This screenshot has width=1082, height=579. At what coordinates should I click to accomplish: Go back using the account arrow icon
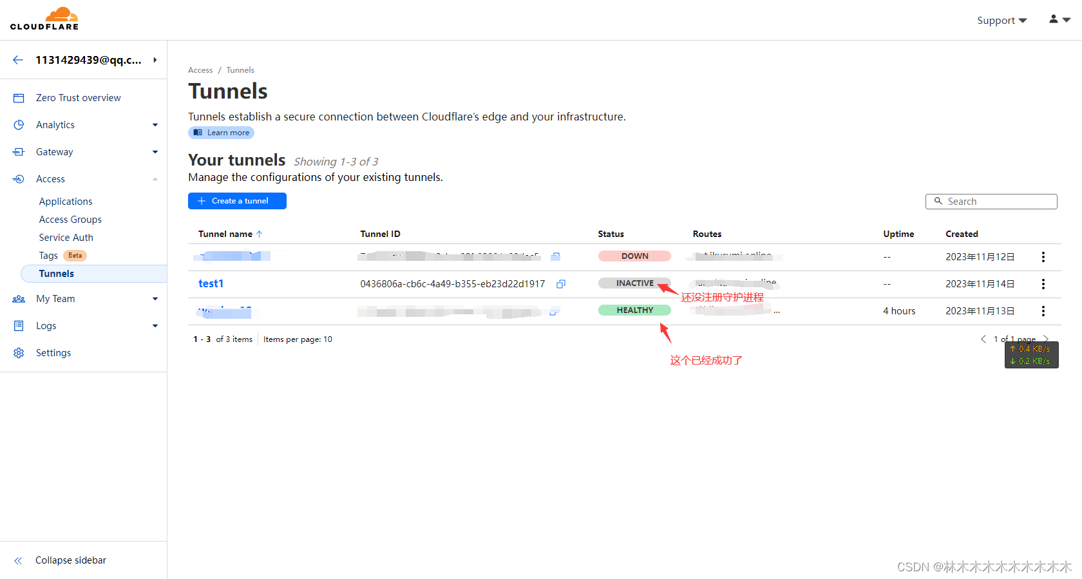pos(18,60)
